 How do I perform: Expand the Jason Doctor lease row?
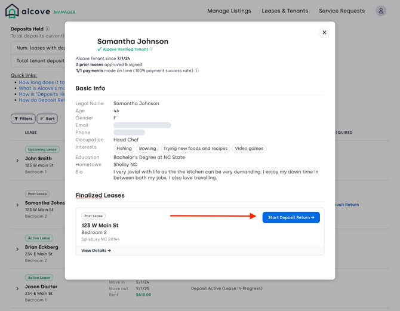[x=17, y=288]
